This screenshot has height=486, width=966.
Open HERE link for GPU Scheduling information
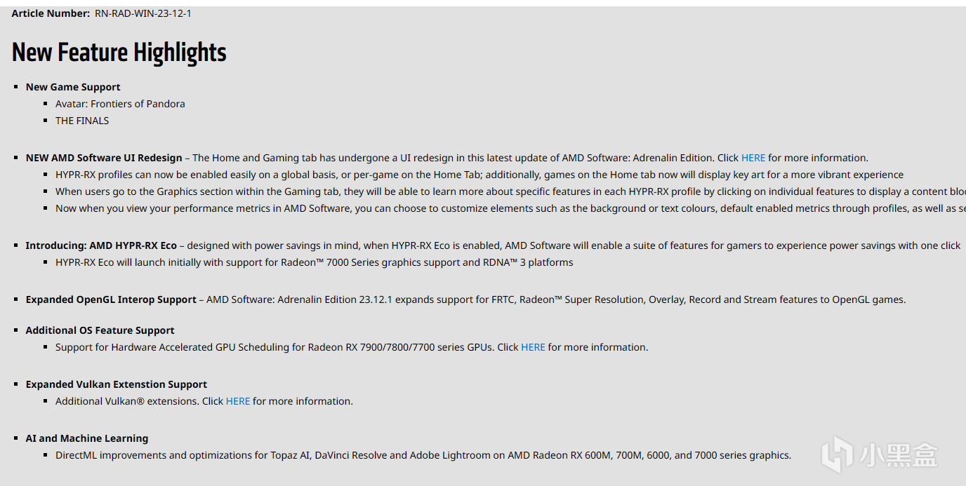[x=533, y=347]
